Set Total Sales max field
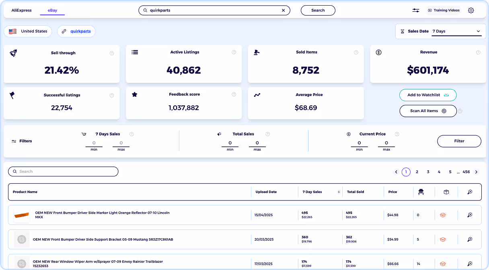 [257, 143]
